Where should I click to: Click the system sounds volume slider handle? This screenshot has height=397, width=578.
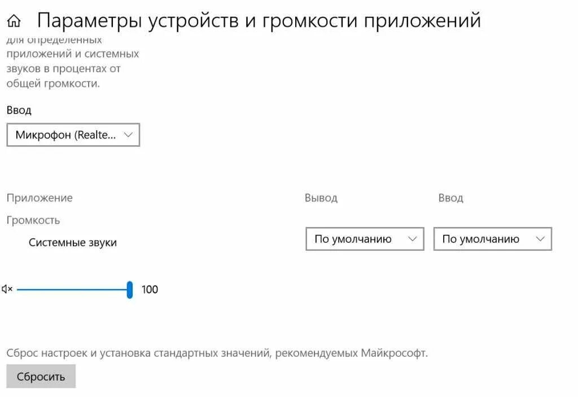[130, 290]
